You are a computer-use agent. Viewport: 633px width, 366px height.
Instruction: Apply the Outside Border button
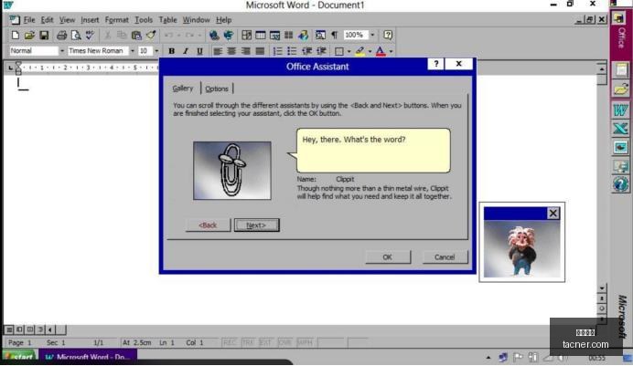click(339, 51)
